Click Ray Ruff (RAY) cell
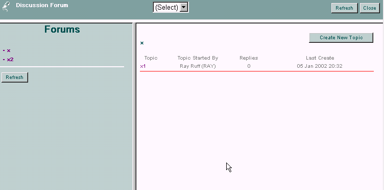384x190 pixels. 198,66
